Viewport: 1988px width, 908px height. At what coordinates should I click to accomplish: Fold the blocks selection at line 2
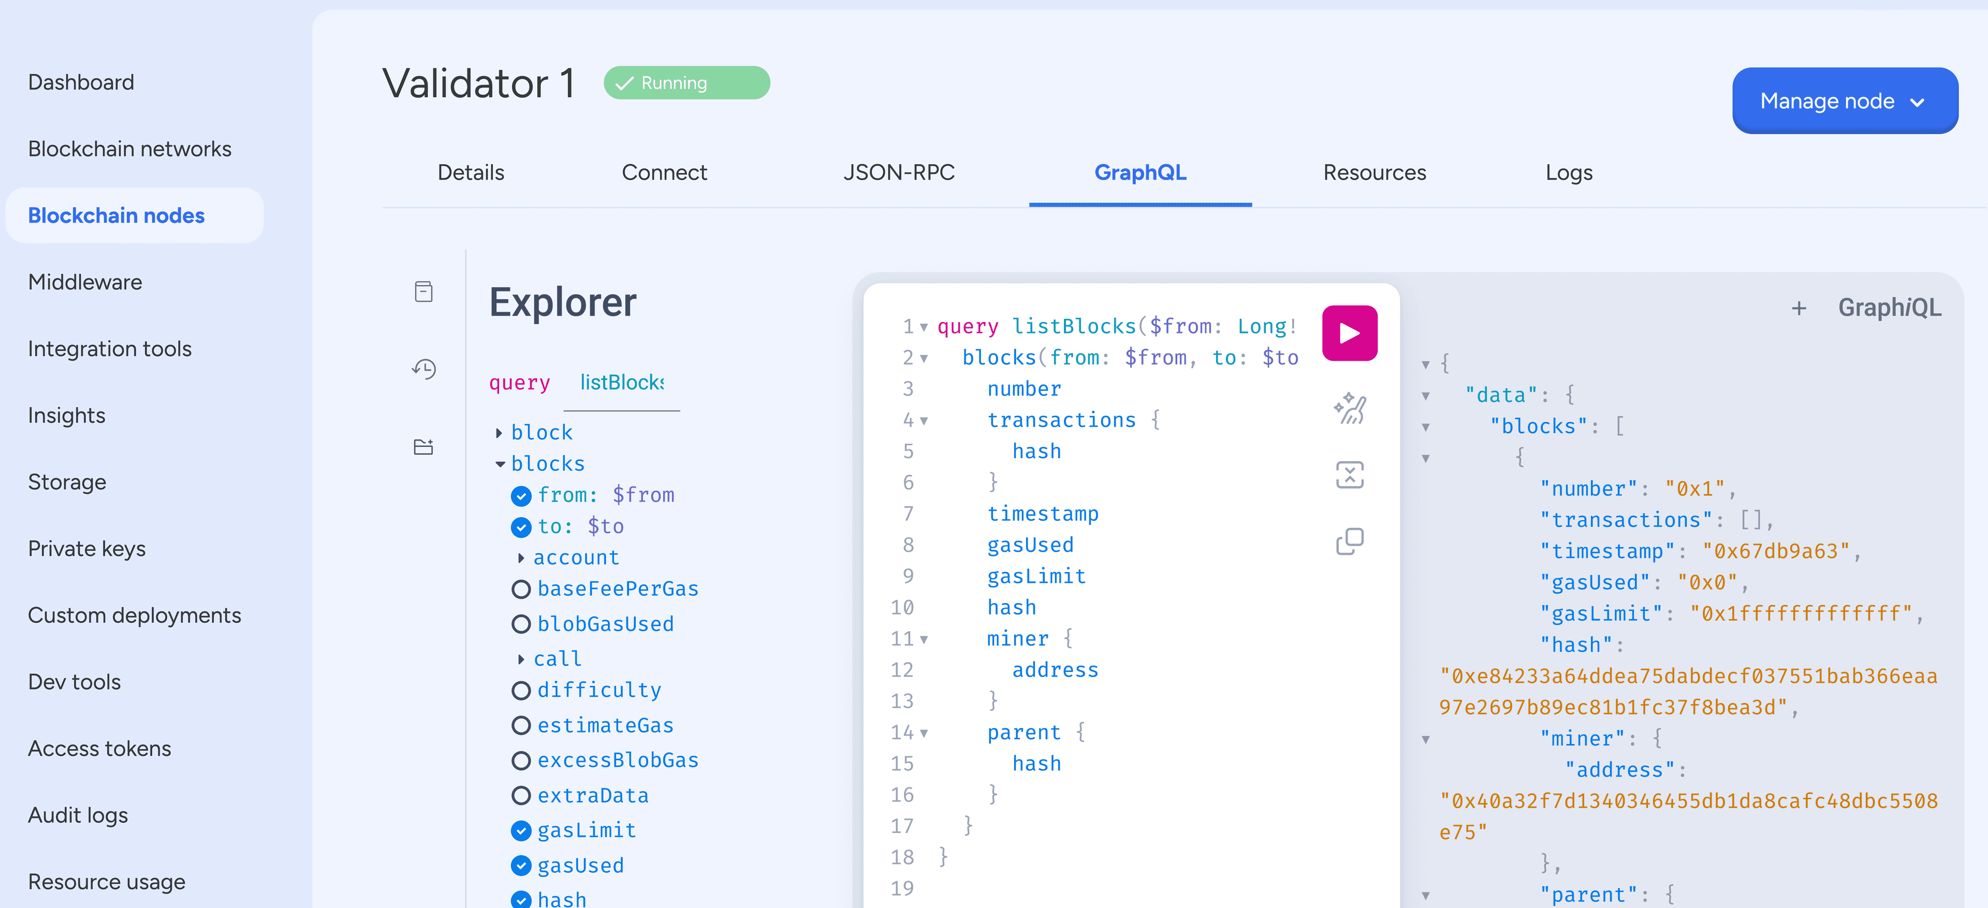coord(924,359)
